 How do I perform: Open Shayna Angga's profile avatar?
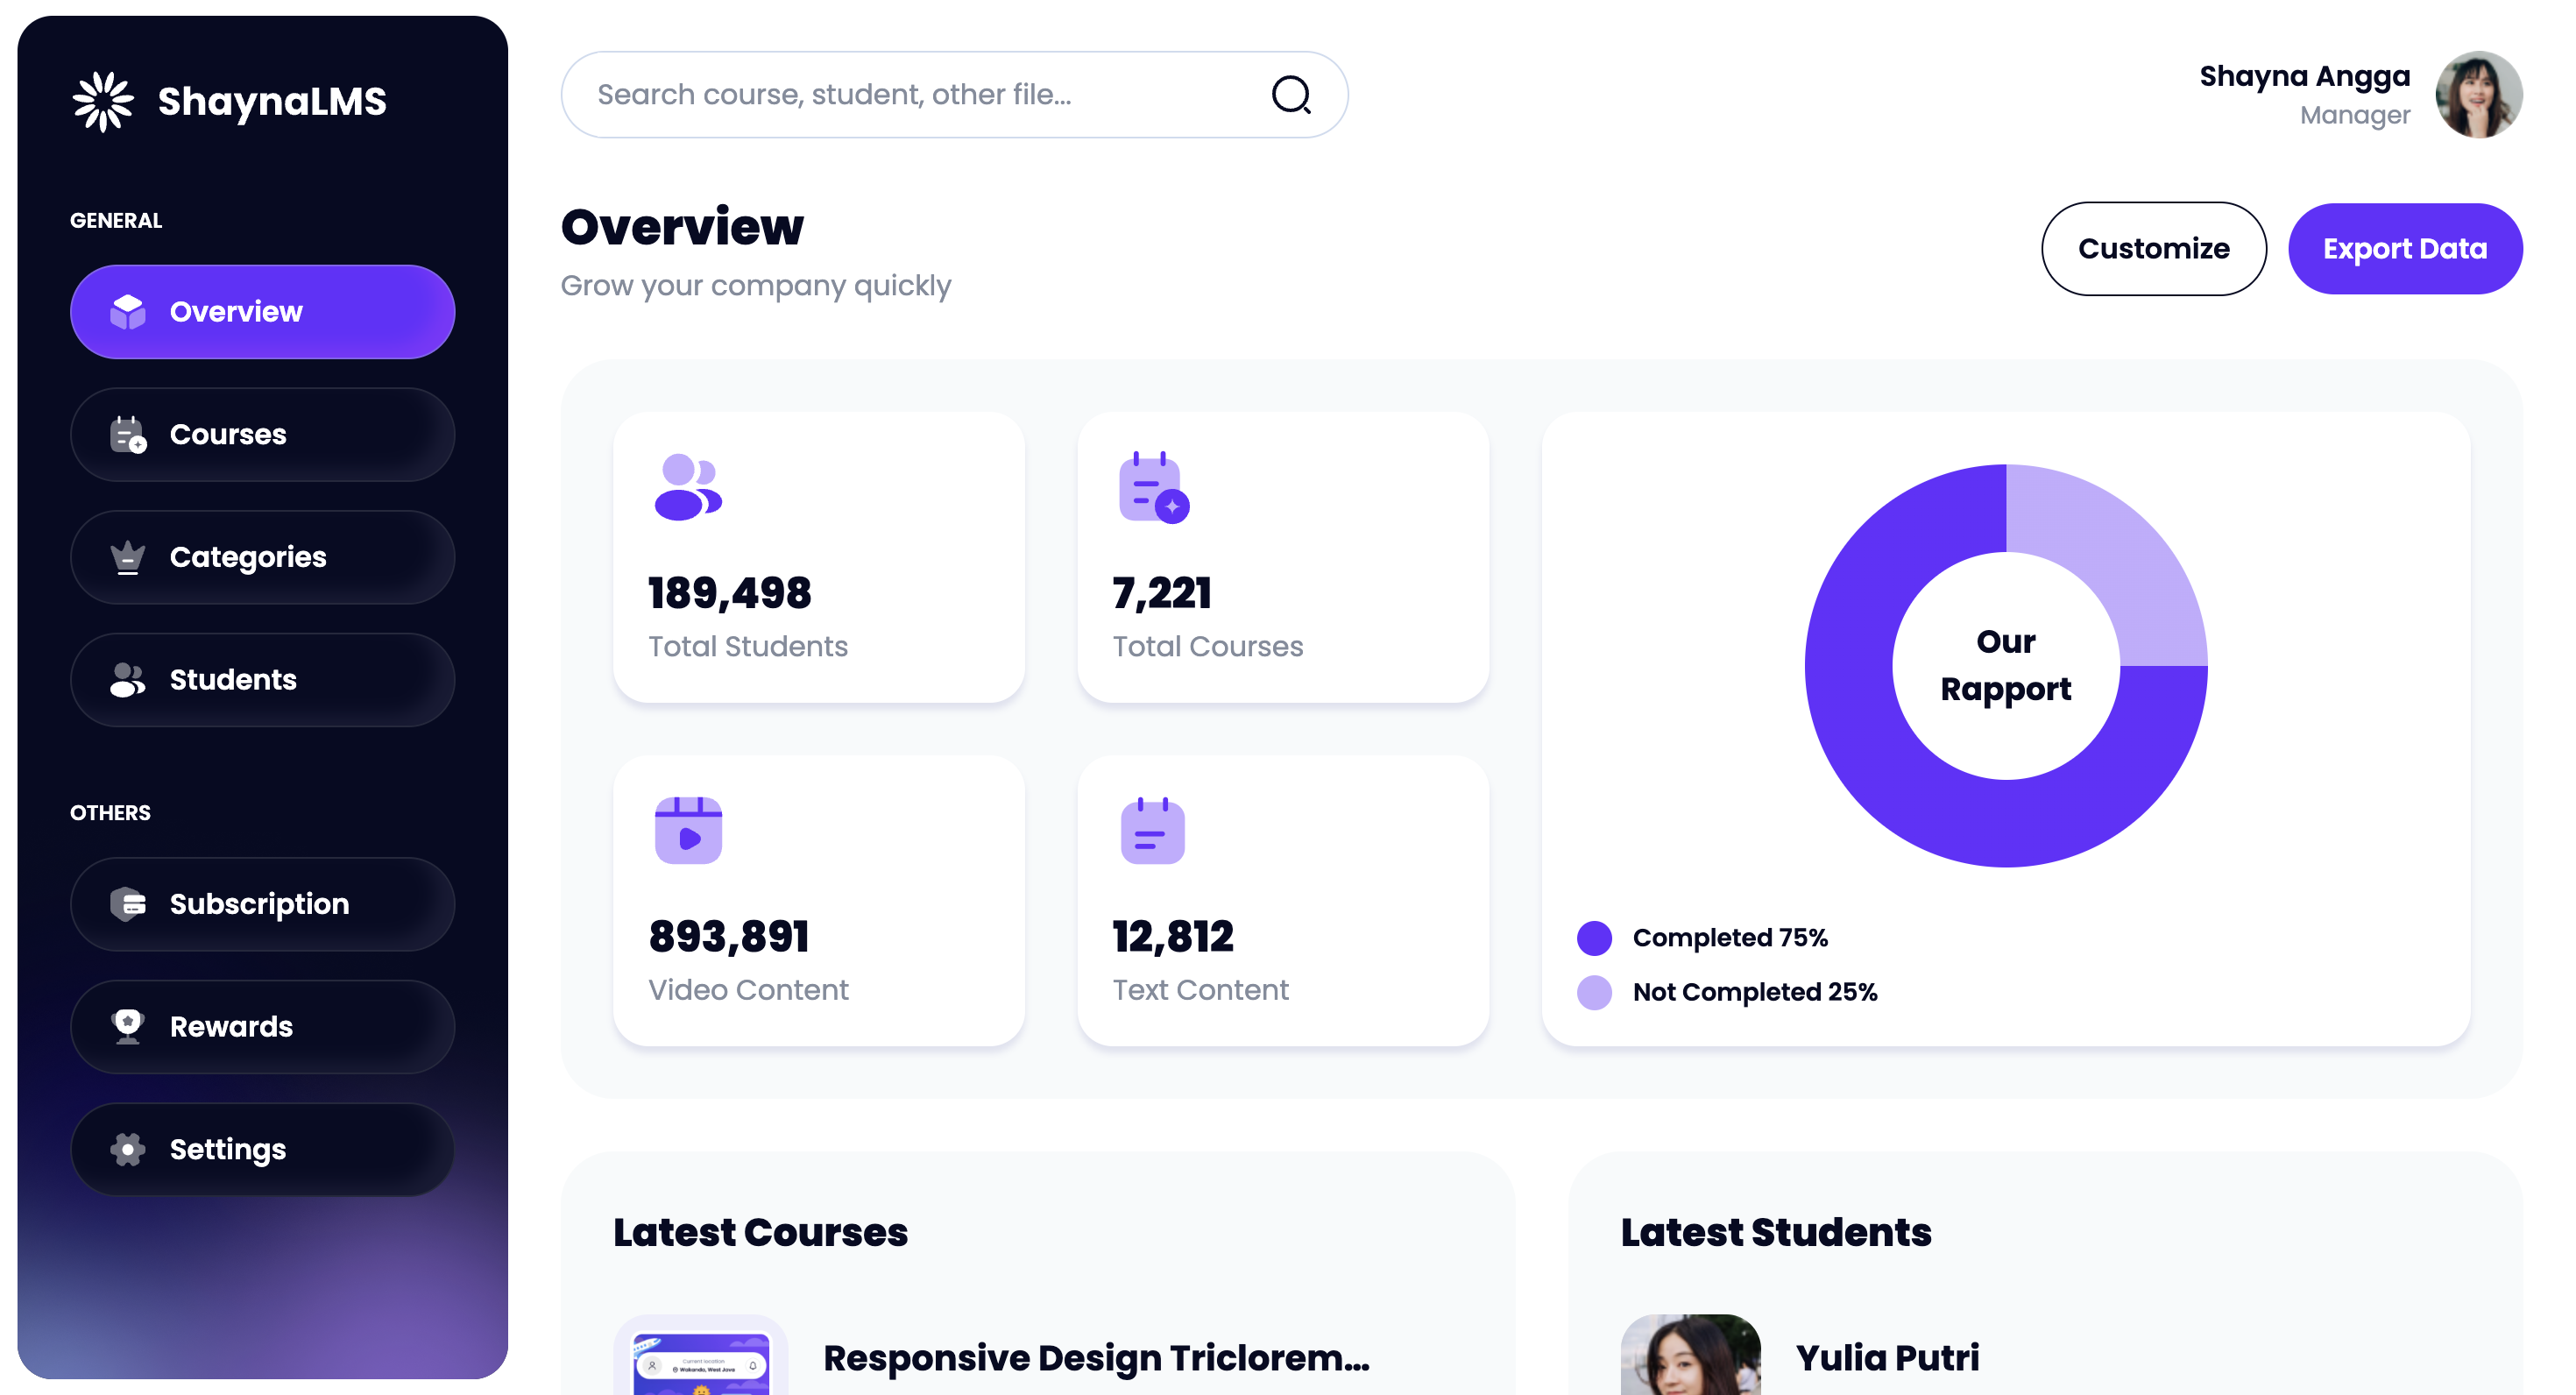click(2478, 95)
